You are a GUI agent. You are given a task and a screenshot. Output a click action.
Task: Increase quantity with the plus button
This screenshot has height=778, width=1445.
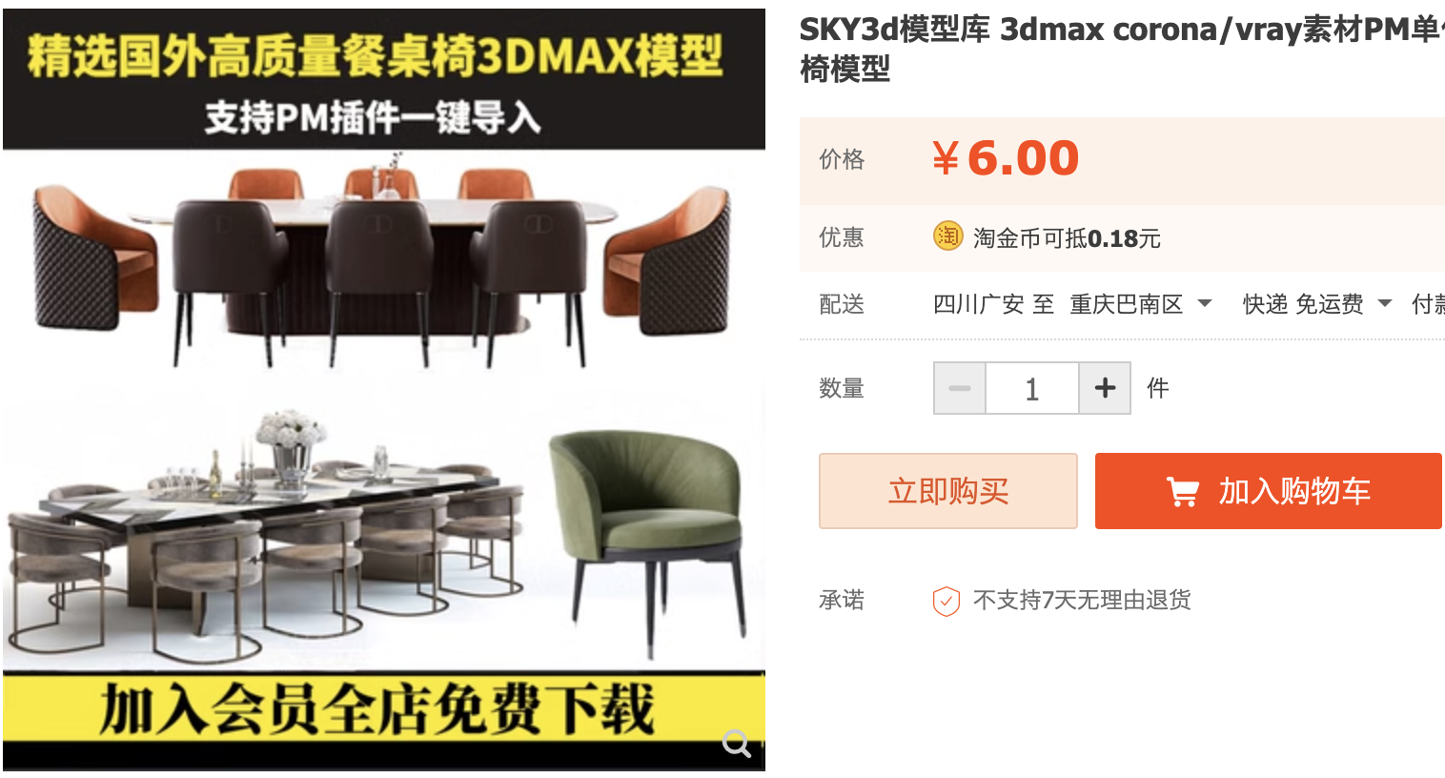point(1105,388)
